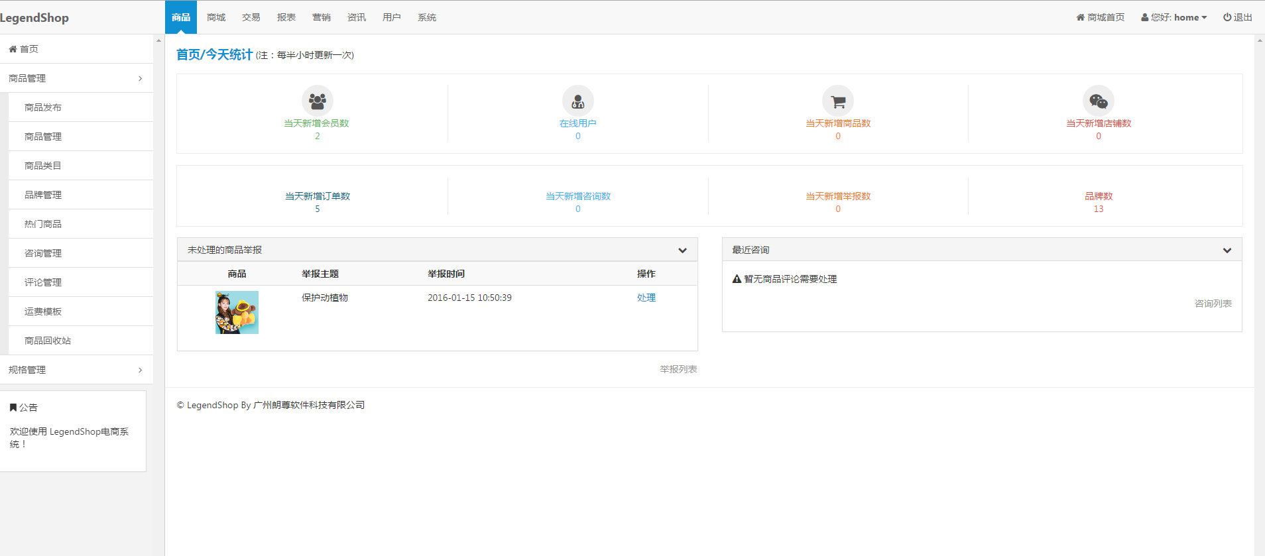This screenshot has height=556, width=1265.
Task: Click the 当天新增咨询数 label
Action: (578, 196)
